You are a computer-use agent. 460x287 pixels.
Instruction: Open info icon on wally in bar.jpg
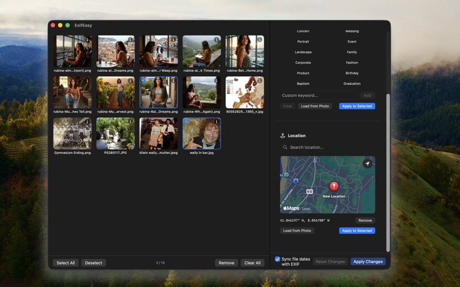click(217, 122)
